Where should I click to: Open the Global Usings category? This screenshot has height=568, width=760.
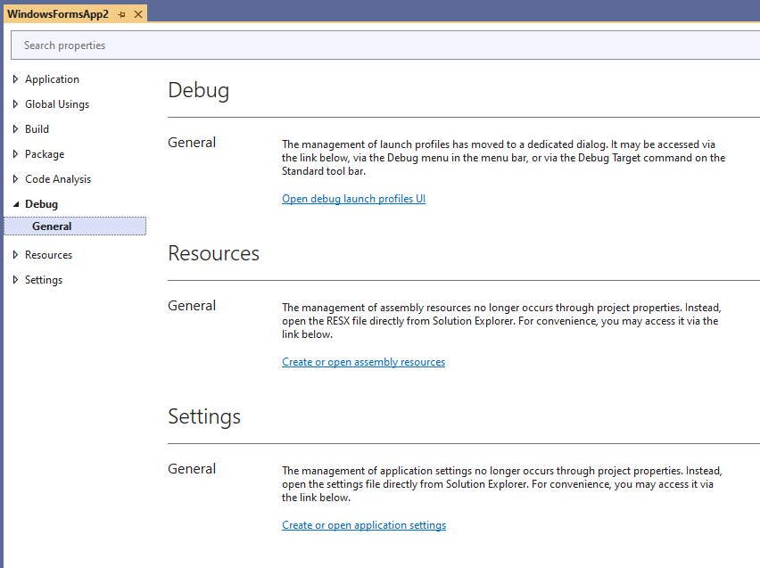[57, 104]
